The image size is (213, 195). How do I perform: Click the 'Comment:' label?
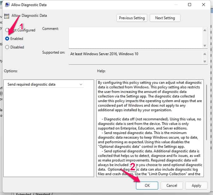point(51,29)
